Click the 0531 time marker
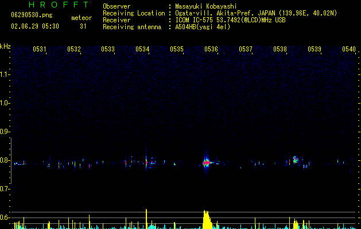The width and height of the screenshot is (361, 229). [40, 49]
